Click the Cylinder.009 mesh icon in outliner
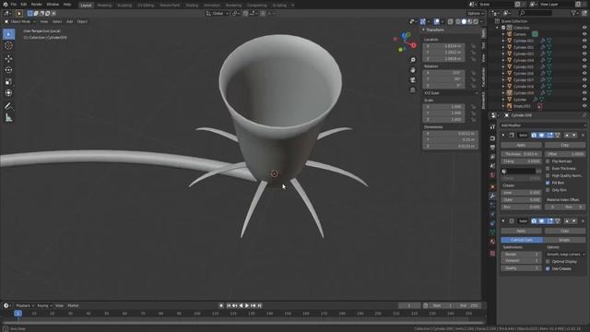The height and width of the screenshot is (332, 590). pos(509,93)
